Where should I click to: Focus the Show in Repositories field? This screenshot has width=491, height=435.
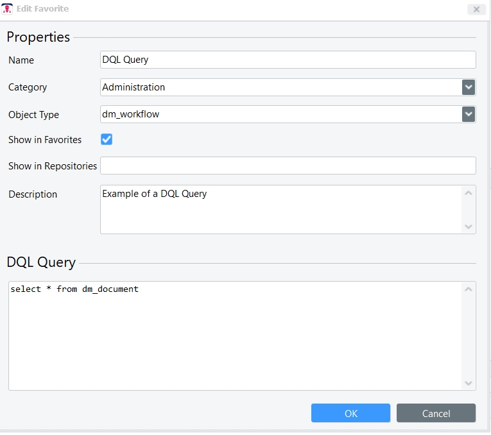288,166
